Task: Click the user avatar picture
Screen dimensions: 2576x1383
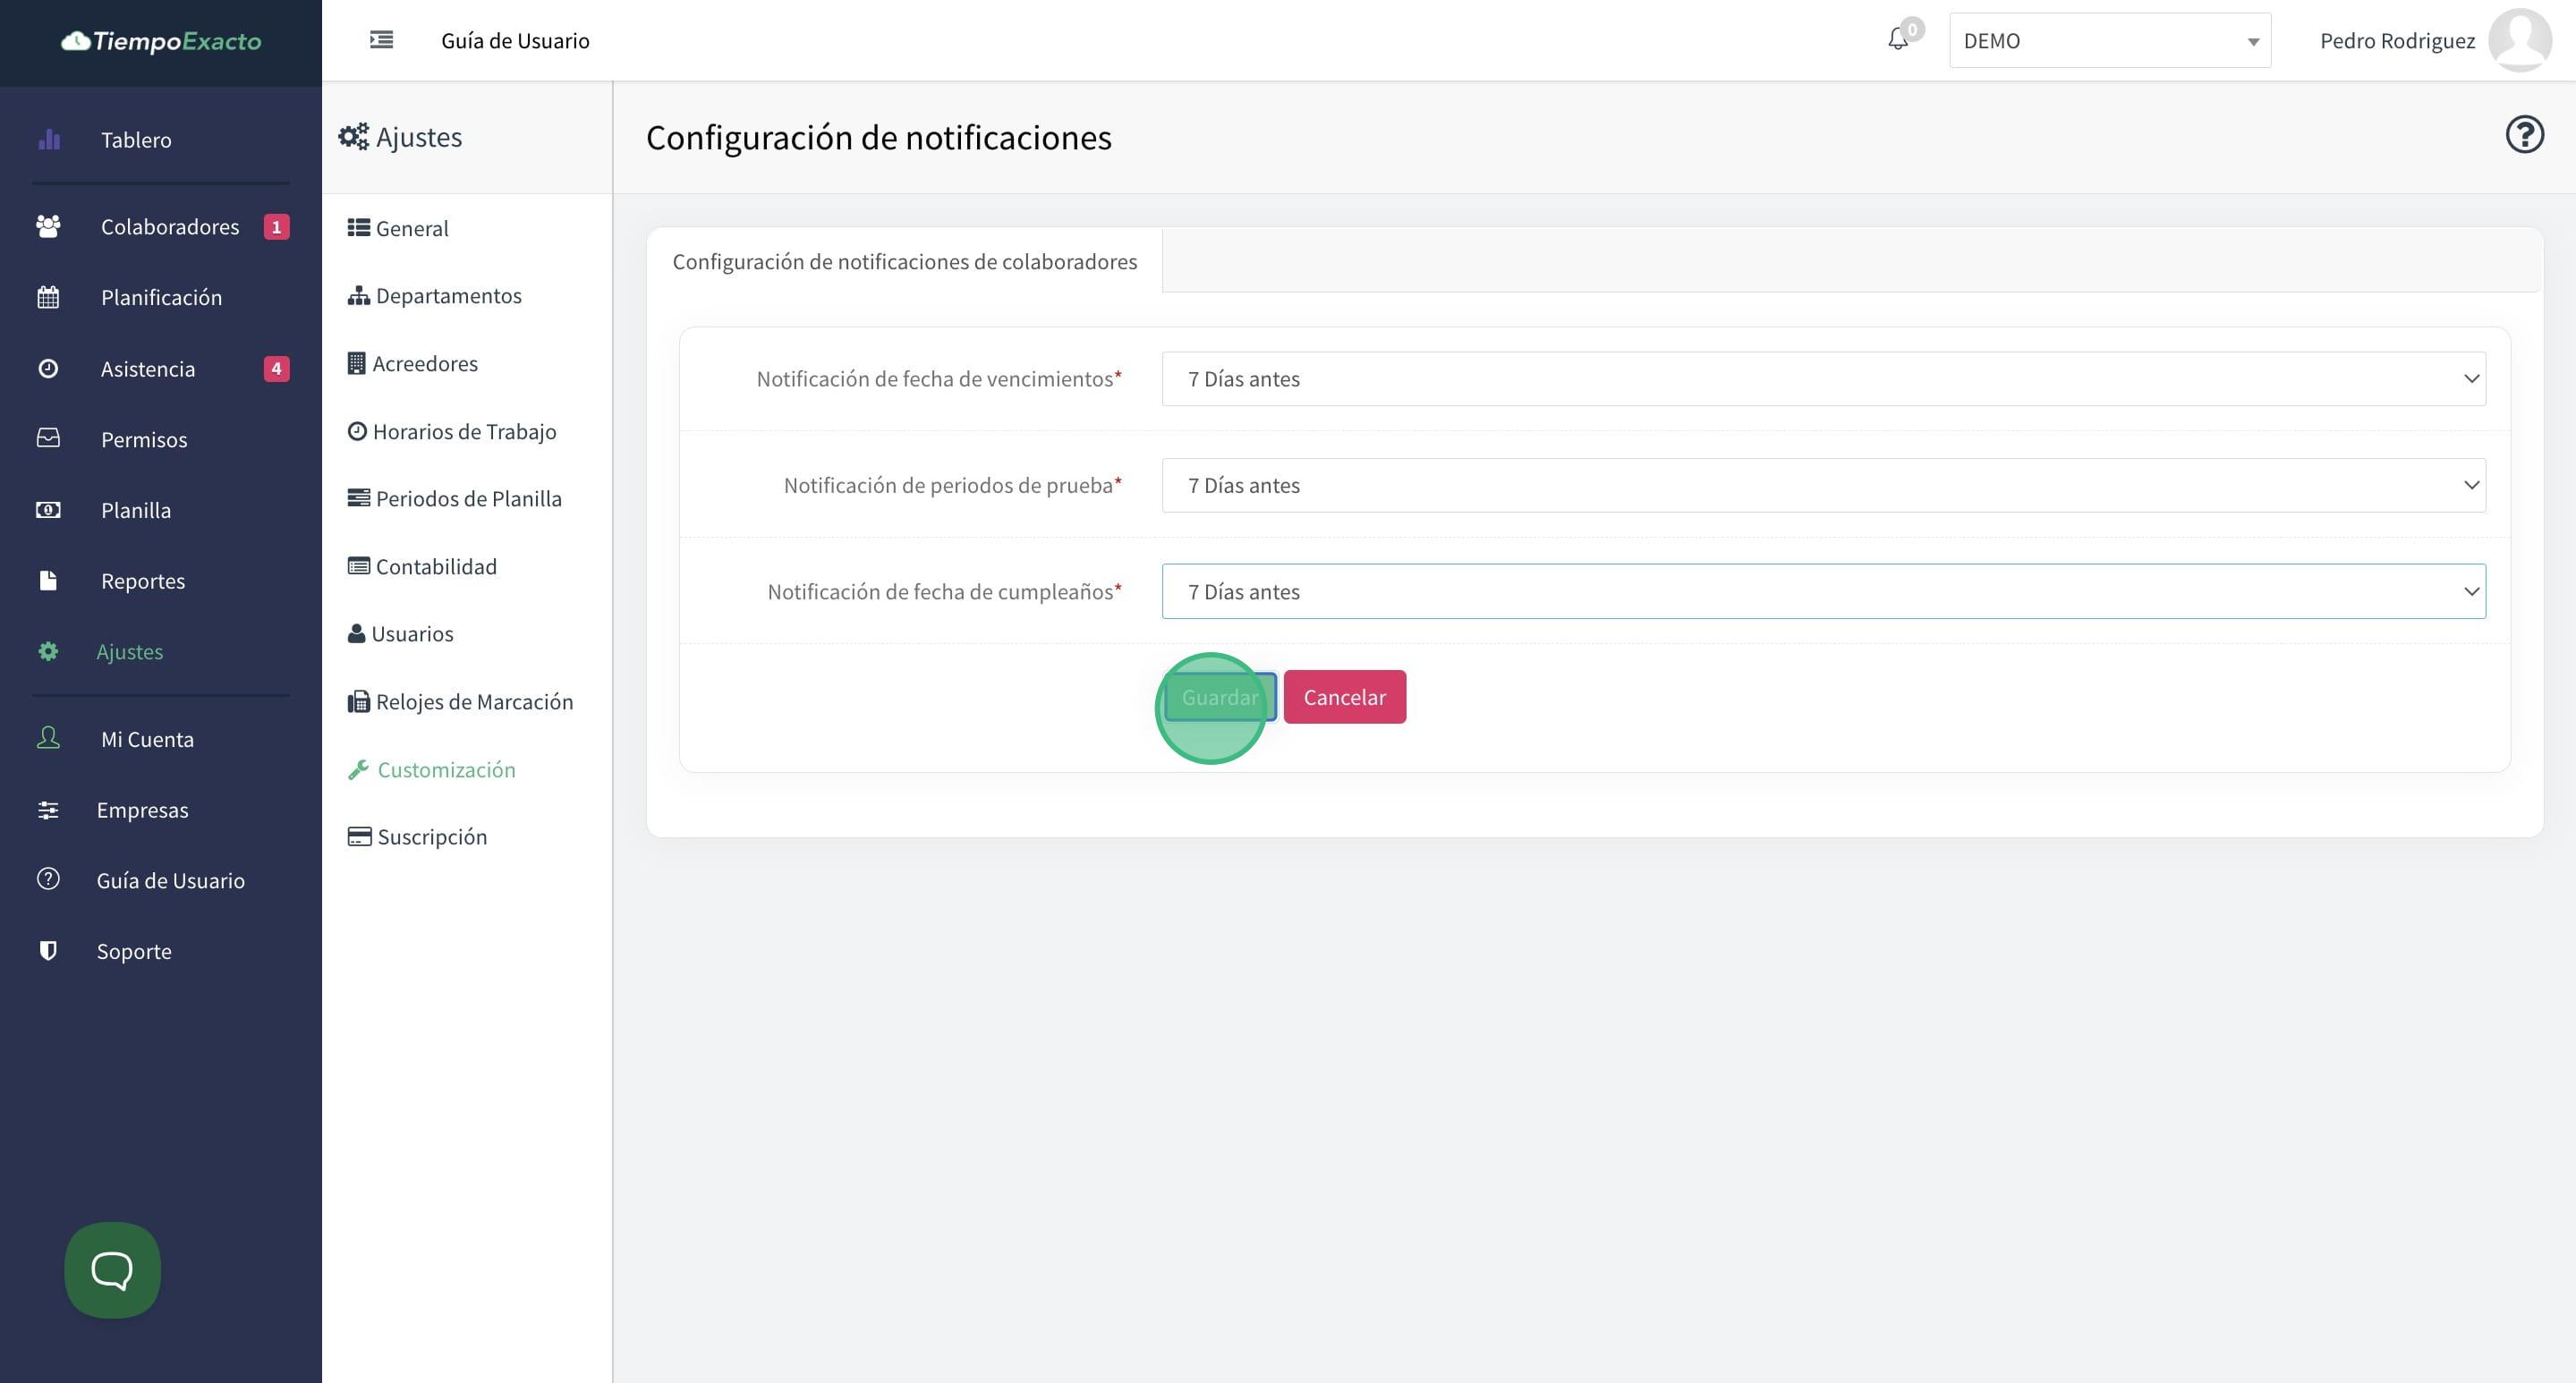Action: point(2519,40)
